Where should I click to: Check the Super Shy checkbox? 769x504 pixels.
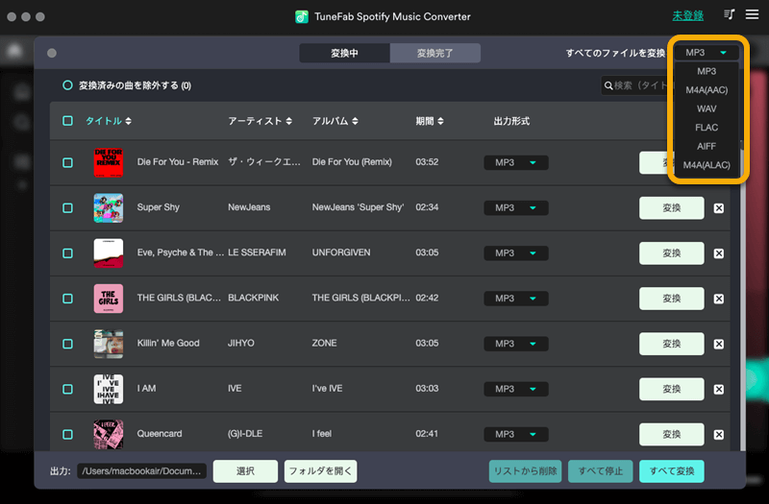click(x=67, y=208)
